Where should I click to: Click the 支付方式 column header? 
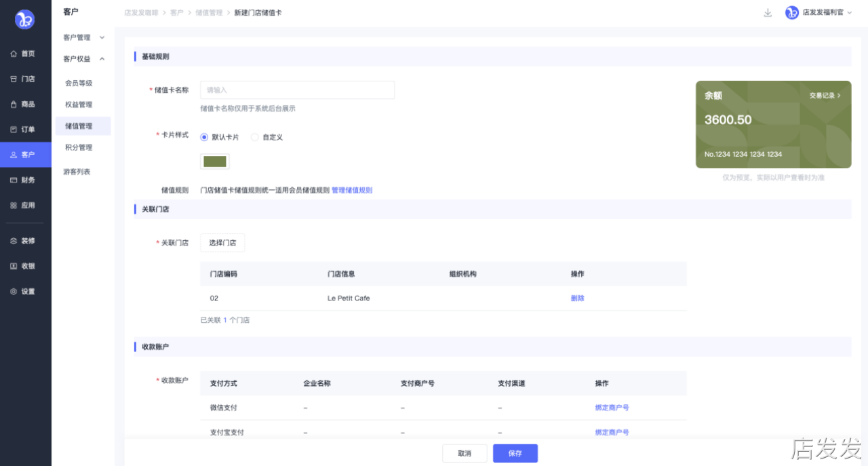tap(224, 383)
